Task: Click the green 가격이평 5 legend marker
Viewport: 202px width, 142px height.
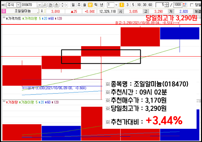Action: tap(23, 19)
